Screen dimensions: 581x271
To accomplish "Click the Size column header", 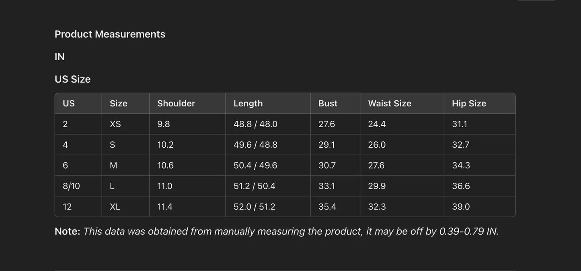I will point(119,104).
